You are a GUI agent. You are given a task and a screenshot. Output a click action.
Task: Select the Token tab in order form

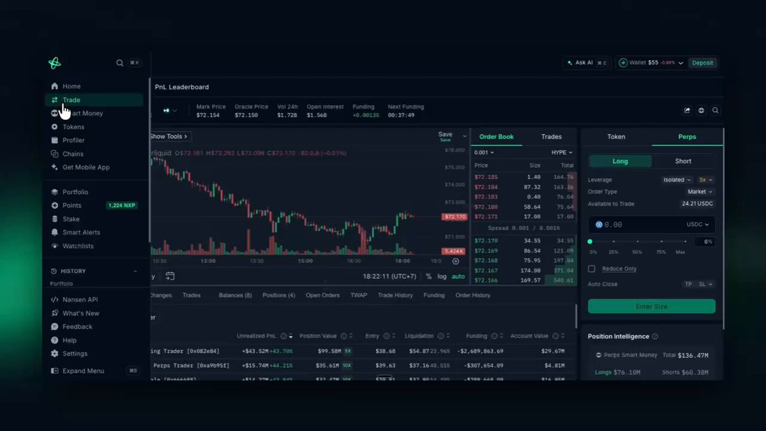[x=616, y=137]
